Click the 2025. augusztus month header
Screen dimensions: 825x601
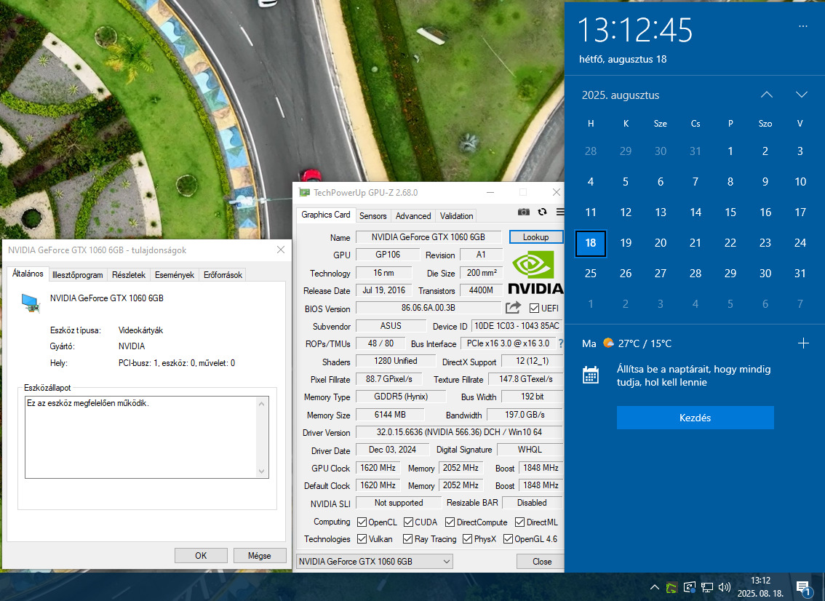621,95
